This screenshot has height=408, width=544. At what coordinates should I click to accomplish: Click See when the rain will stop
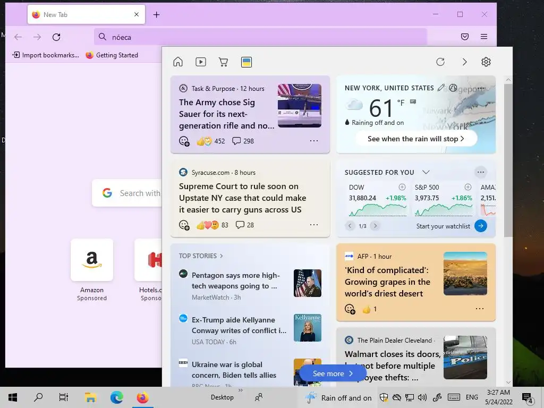click(x=416, y=139)
